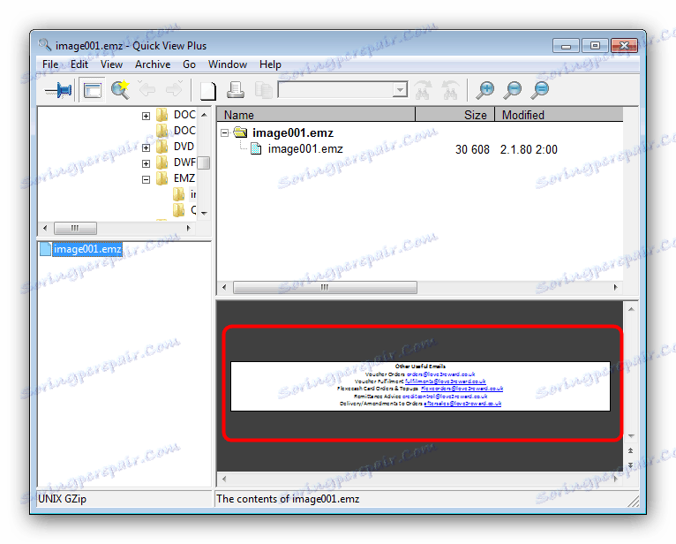The width and height of the screenshot is (676, 544).
Task: Select the EMZ folder label in tree
Action: coord(184,178)
